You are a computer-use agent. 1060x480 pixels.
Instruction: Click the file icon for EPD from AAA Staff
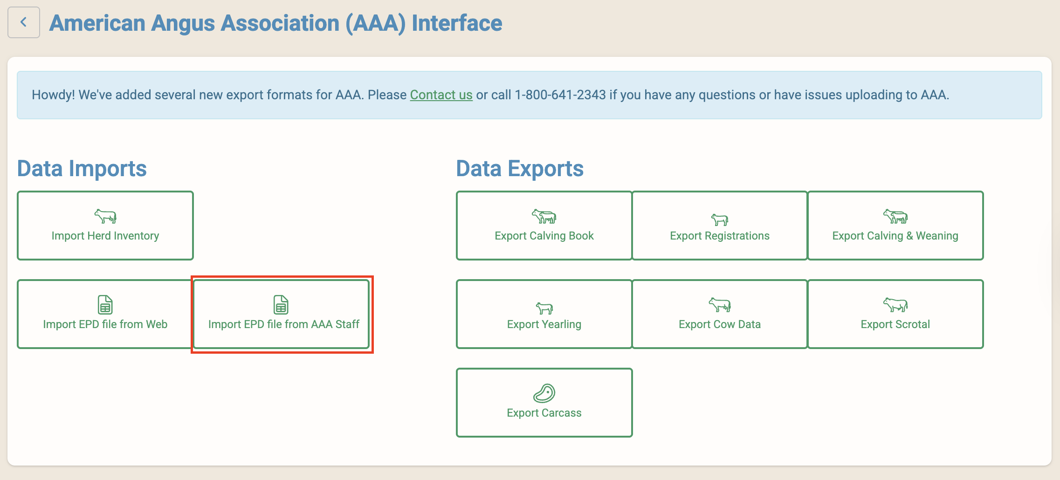click(x=281, y=305)
